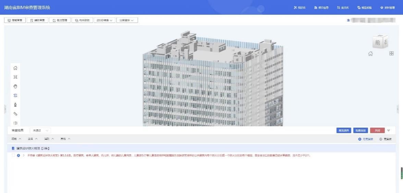Image resolution: width=403 pixels, height=193 pixels.
Task: Click the green scrollbar on right edge
Action: 402,173
